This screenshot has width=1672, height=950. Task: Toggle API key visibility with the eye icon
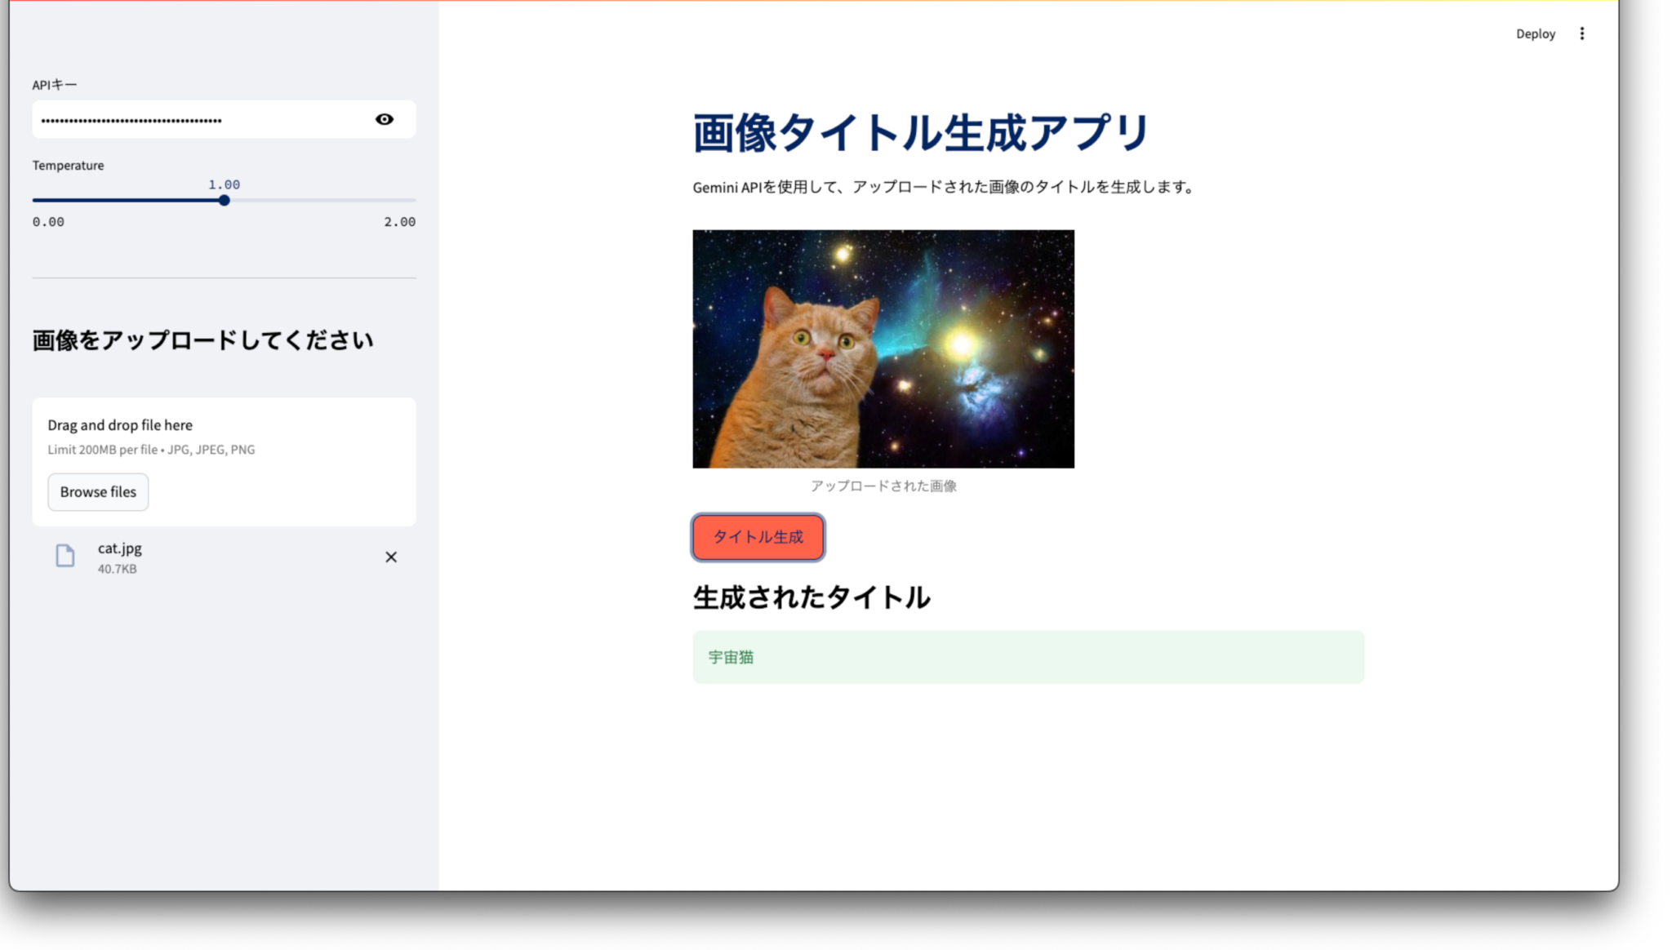pyautogui.click(x=385, y=119)
